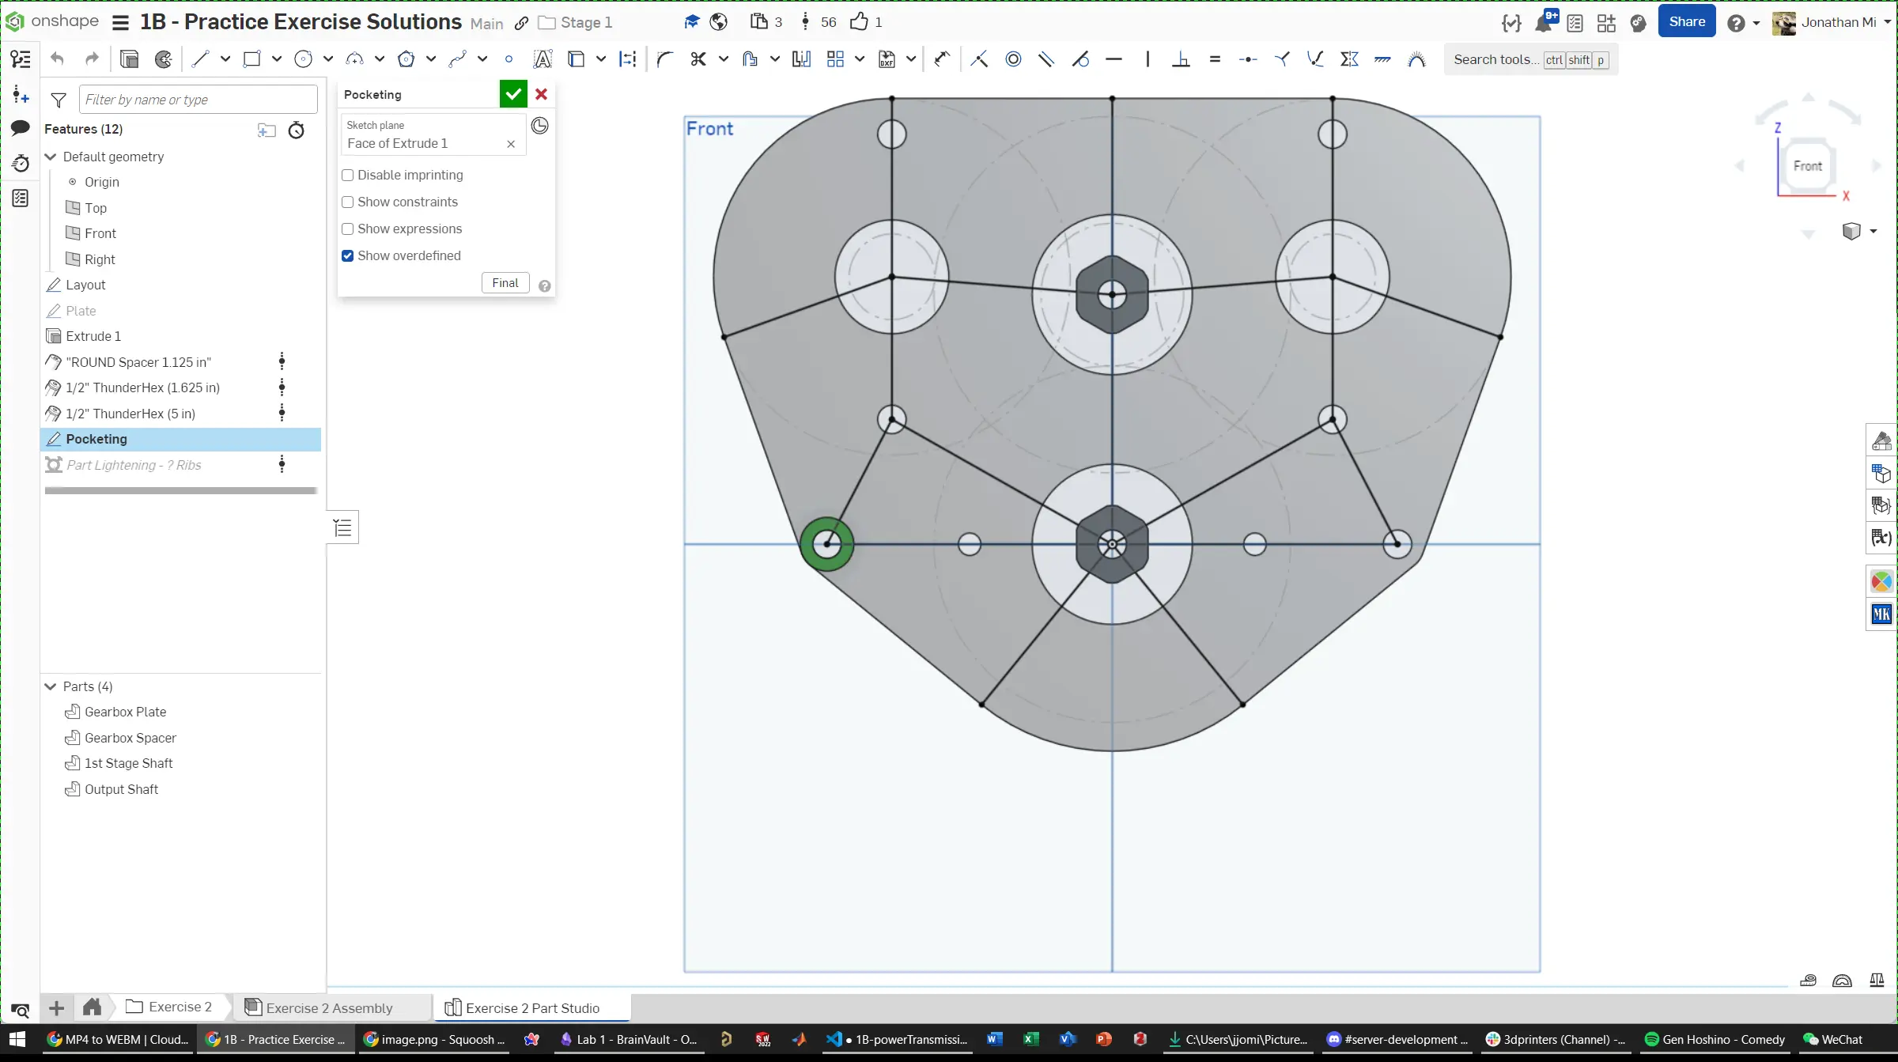1898x1062 pixels.
Task: Enable Disable imprinting checkbox
Action: [x=347, y=176]
